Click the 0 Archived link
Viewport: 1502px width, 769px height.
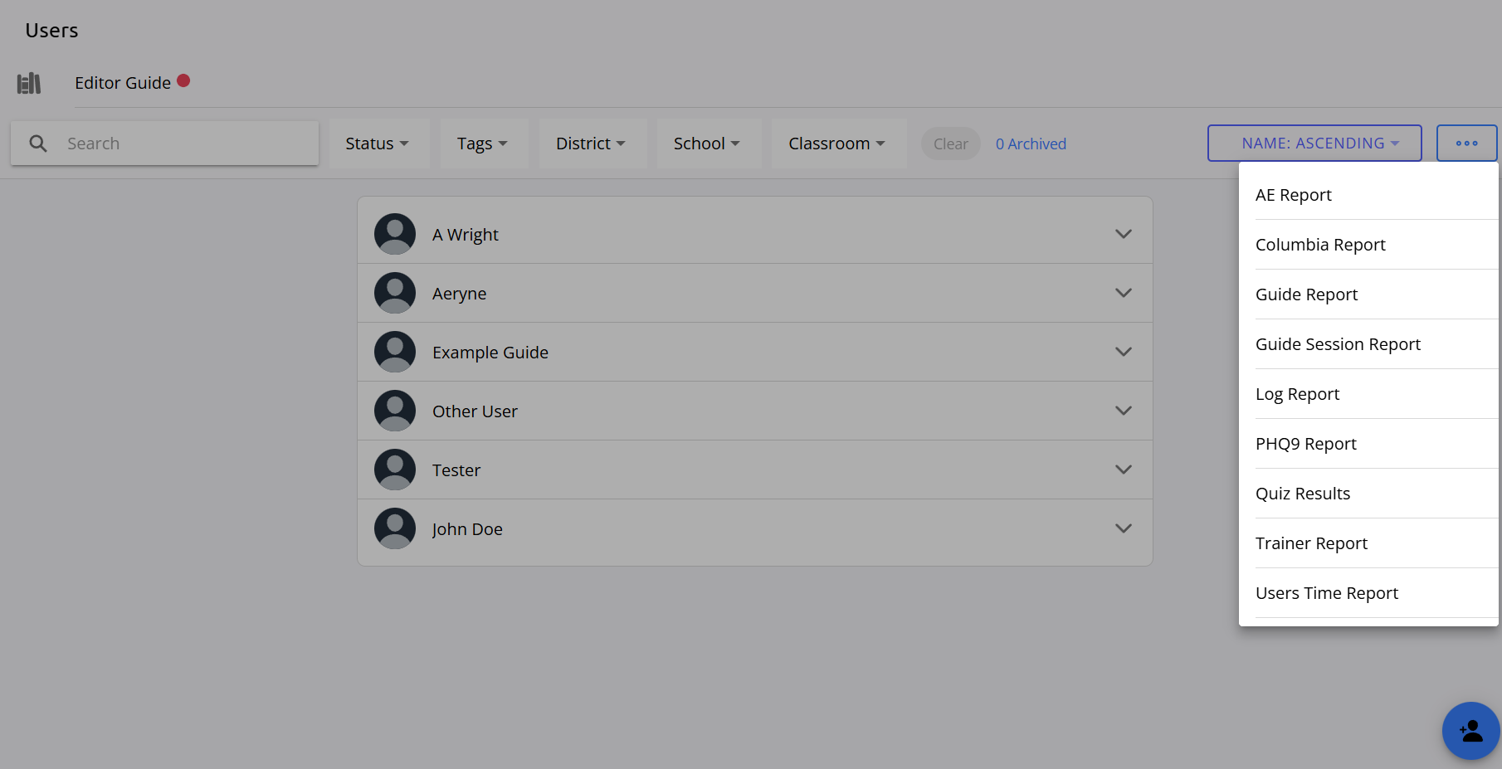coord(1031,144)
